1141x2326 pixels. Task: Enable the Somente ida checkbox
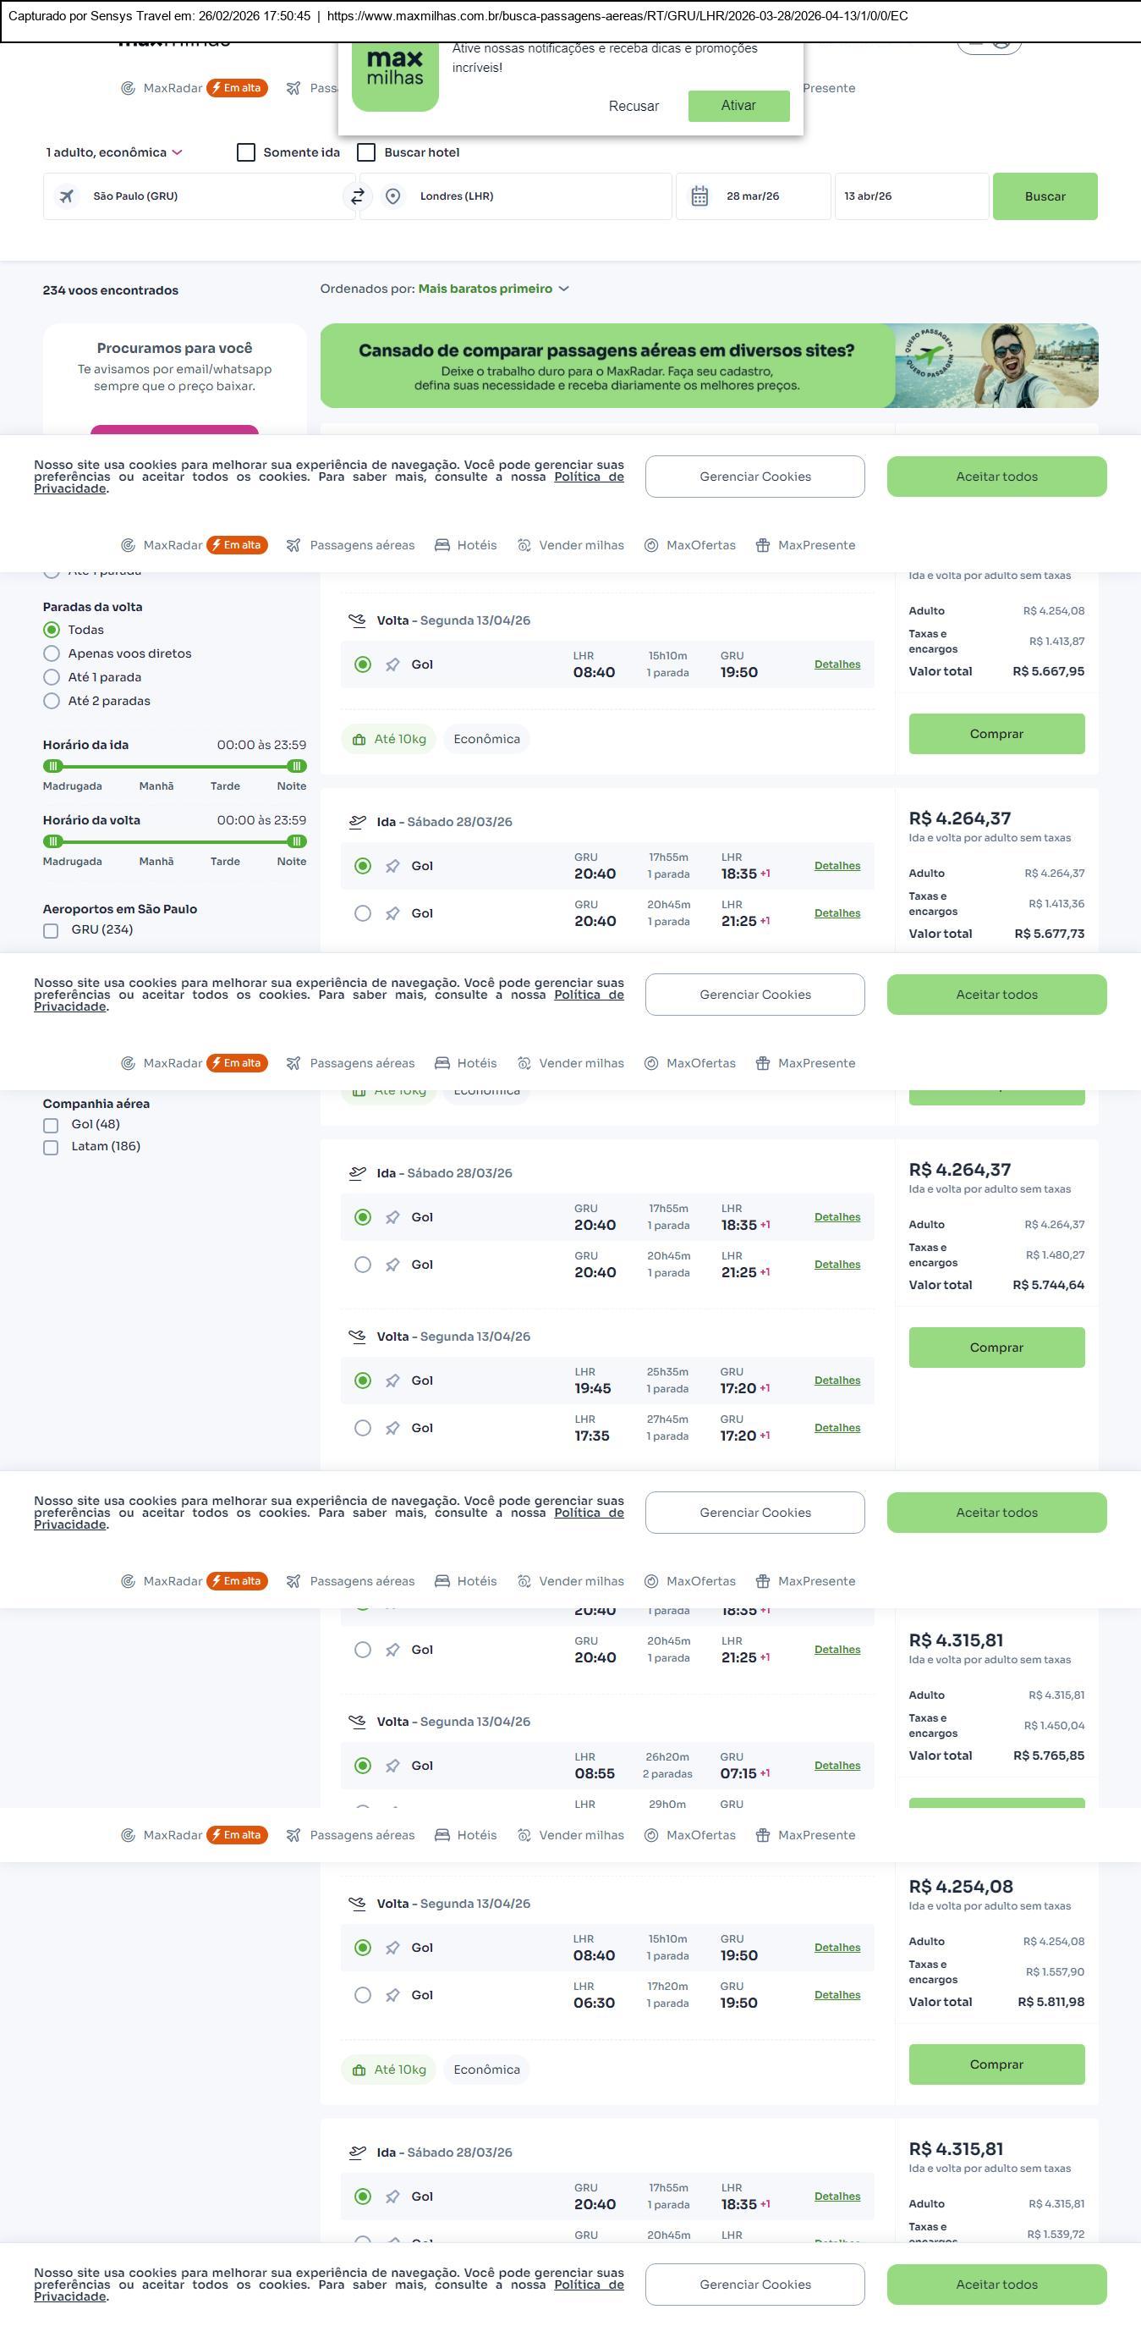tap(246, 152)
